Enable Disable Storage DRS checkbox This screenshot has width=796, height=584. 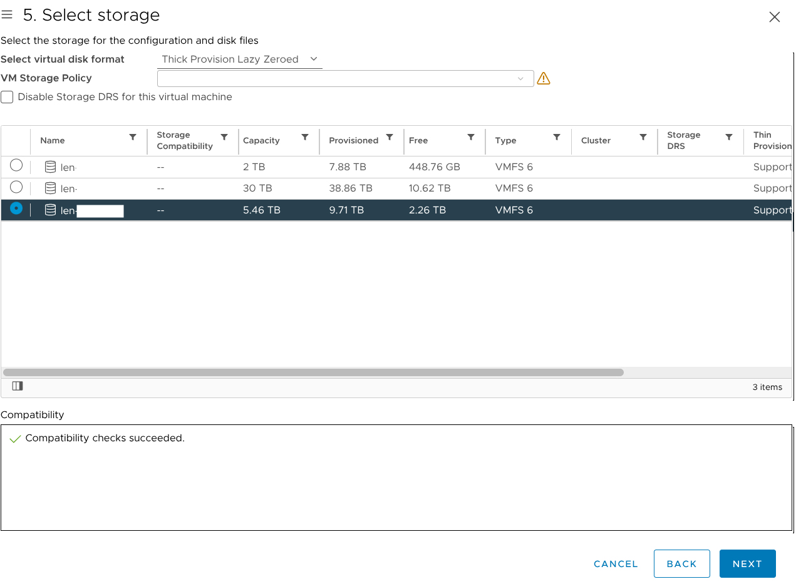coord(7,97)
